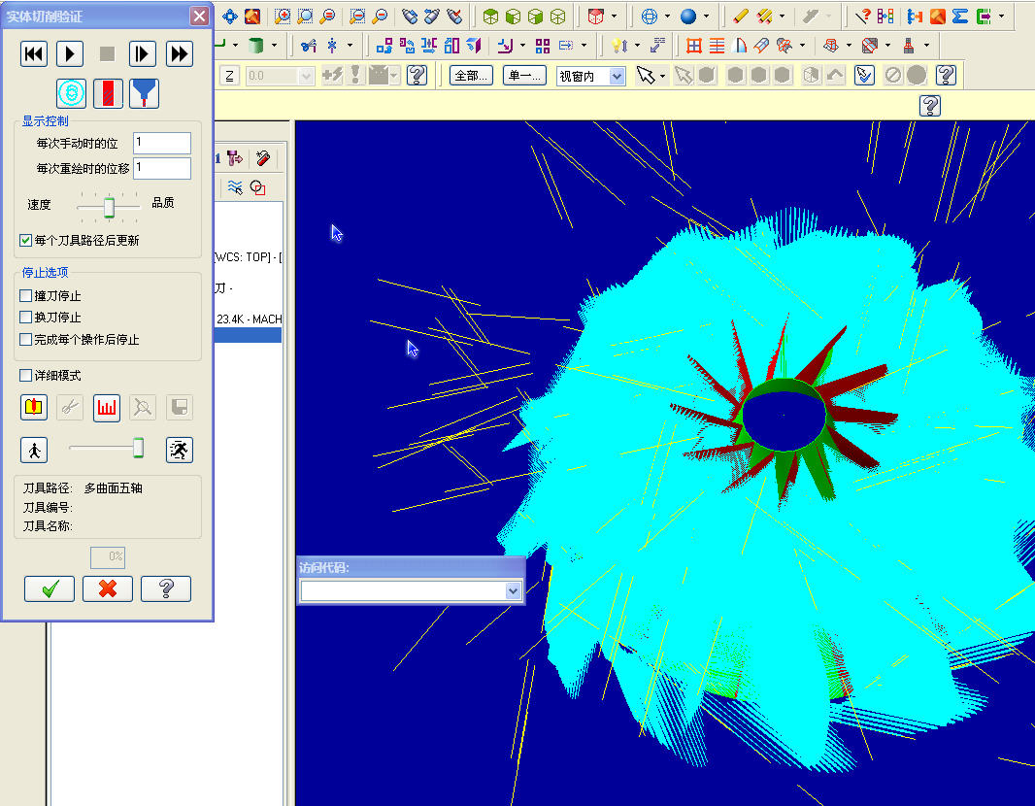Image resolution: width=1035 pixels, height=806 pixels.
Task: Expand the green cylinder dropdown arrow
Action: click(x=274, y=45)
